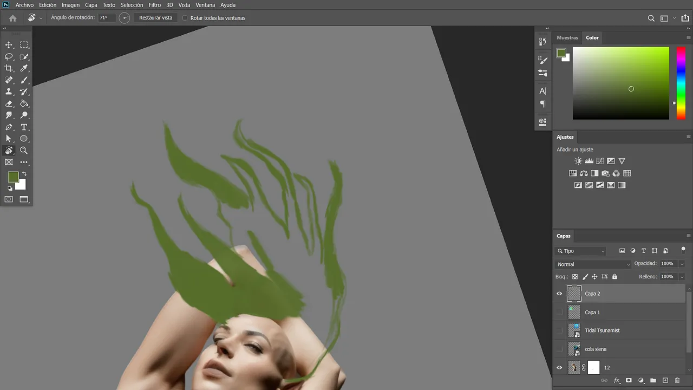The width and height of the screenshot is (693, 390).
Task: Select the Dodge tool
Action: point(24,115)
